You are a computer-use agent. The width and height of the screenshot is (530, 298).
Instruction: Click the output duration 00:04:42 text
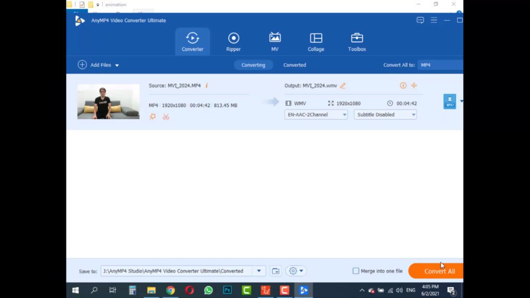click(406, 103)
